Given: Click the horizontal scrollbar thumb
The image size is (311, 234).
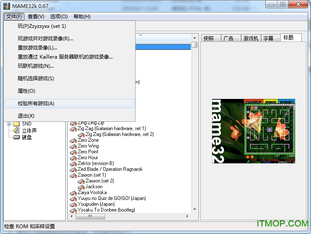Looking at the screenshot, I should click(90, 217).
